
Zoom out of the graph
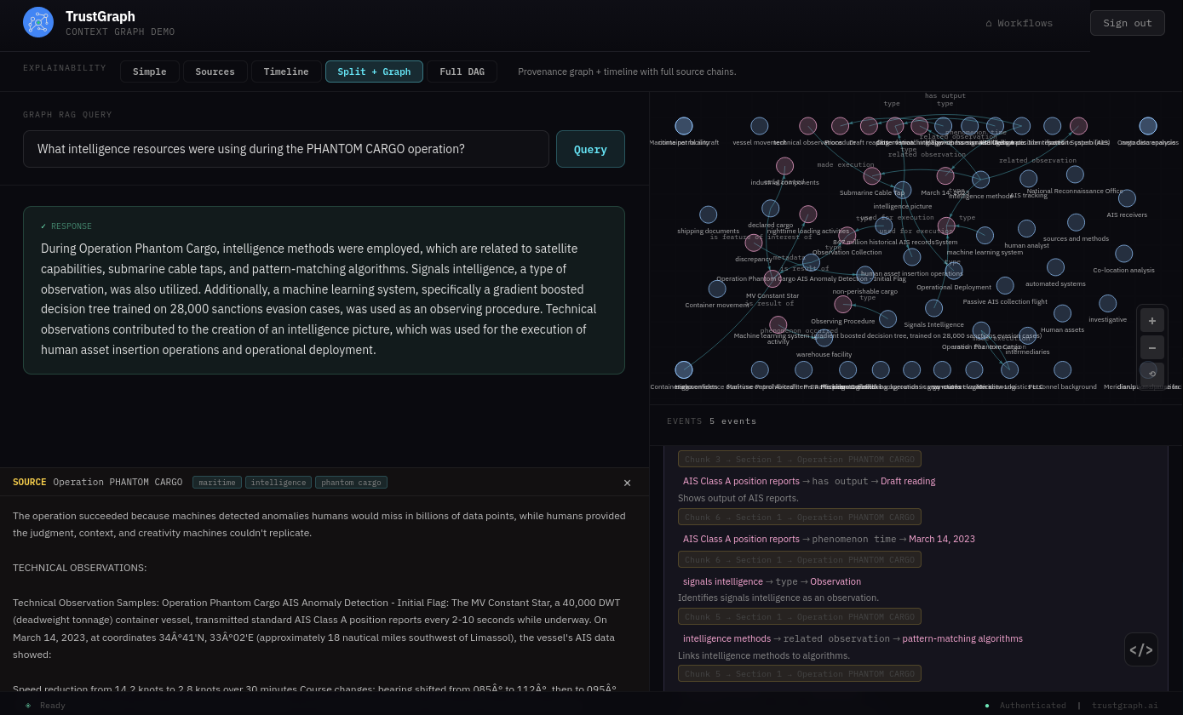(1152, 347)
